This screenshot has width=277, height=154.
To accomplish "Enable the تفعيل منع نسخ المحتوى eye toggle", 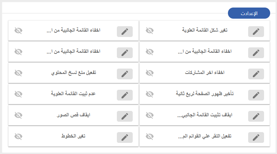I will (x=18, y=73).
